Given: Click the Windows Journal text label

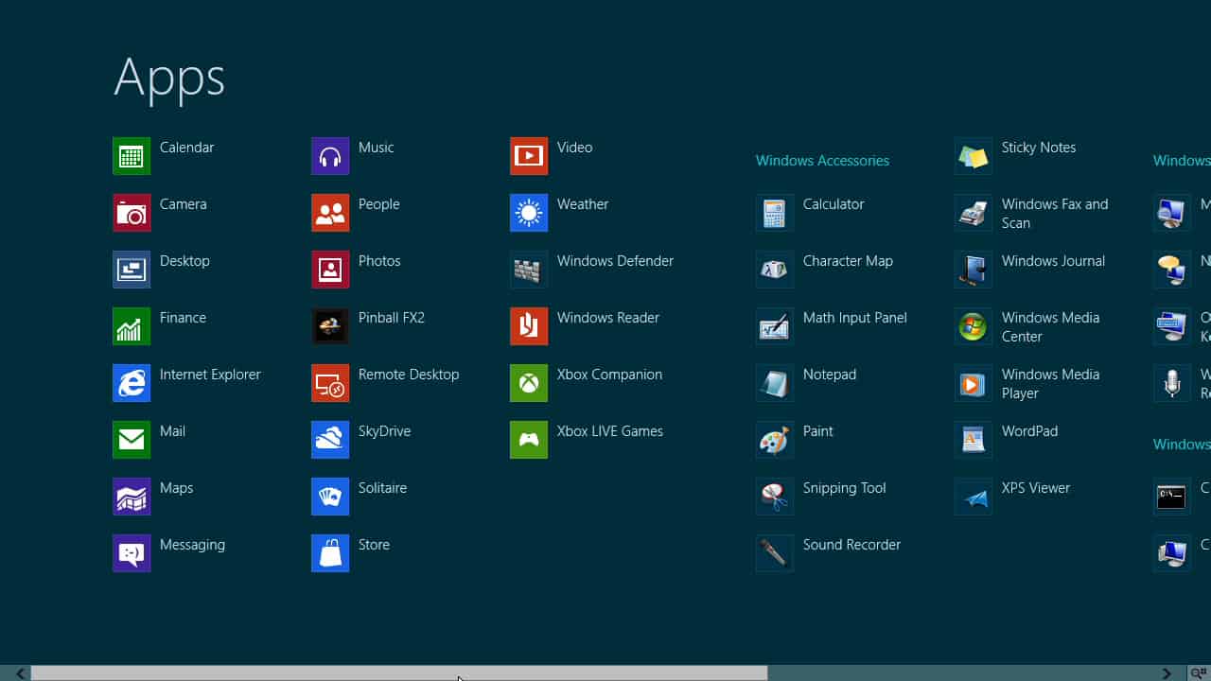Looking at the screenshot, I should pos(1053,261).
